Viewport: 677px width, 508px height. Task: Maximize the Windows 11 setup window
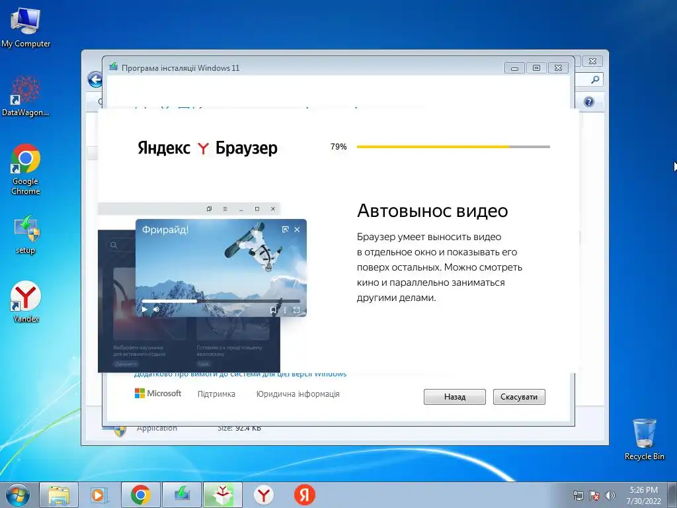coord(536,68)
